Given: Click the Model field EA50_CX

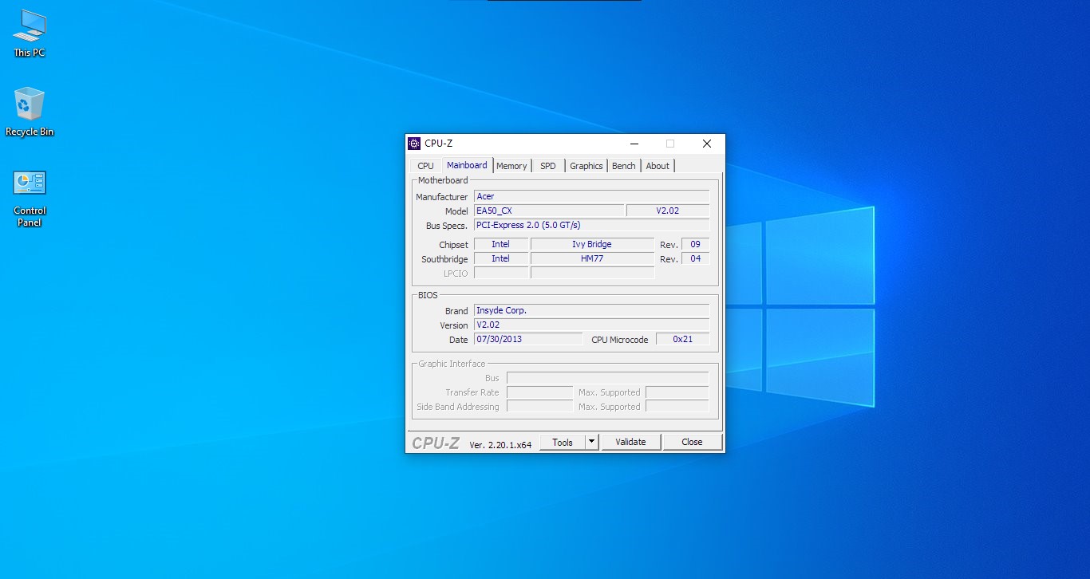Looking at the screenshot, I should click(549, 211).
